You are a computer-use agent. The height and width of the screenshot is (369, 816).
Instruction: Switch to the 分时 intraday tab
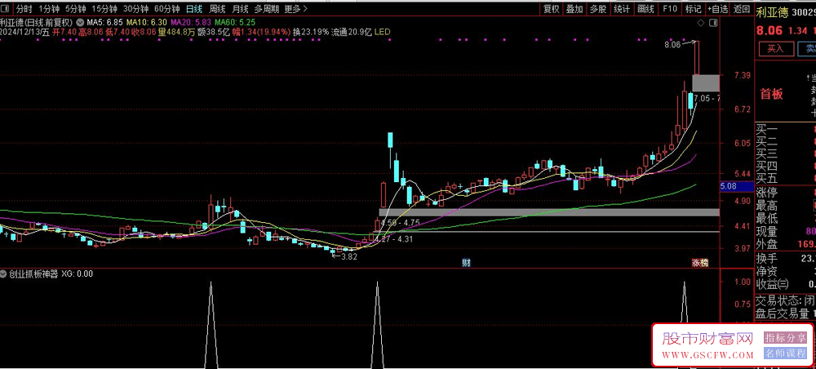(24, 9)
